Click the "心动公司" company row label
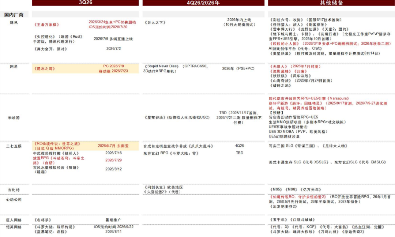 (14, 199)
